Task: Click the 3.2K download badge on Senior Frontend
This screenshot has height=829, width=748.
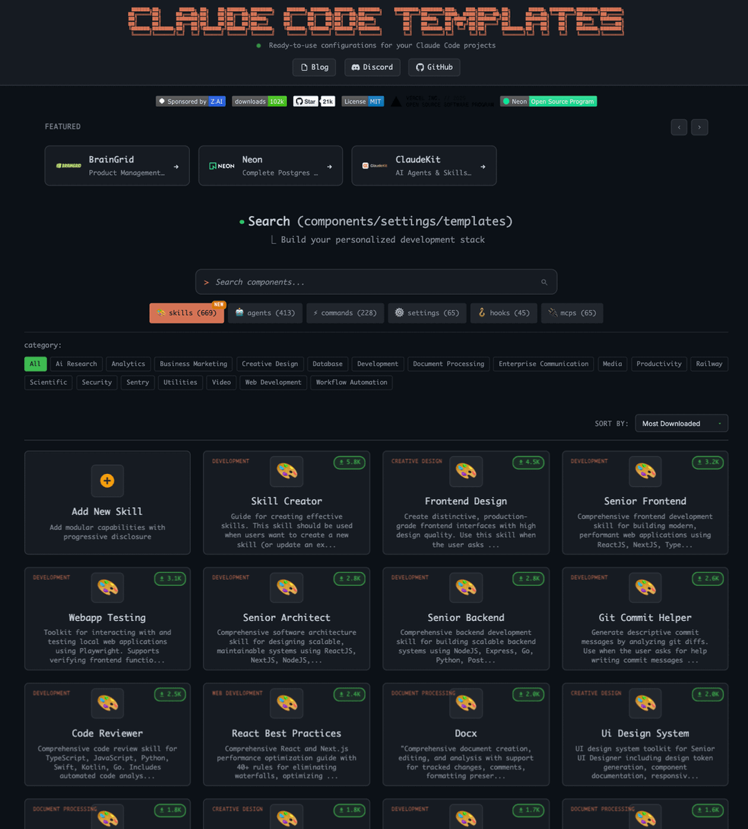Action: (708, 462)
